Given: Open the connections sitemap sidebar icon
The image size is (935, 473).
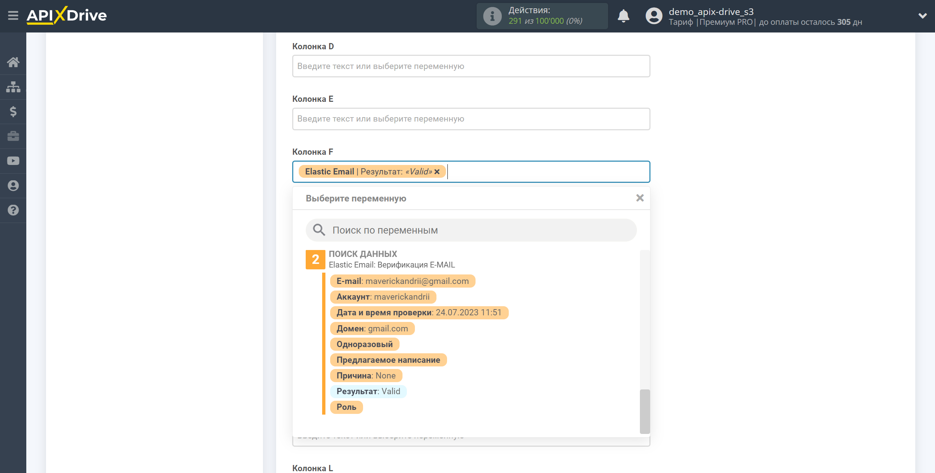Looking at the screenshot, I should (x=13, y=87).
